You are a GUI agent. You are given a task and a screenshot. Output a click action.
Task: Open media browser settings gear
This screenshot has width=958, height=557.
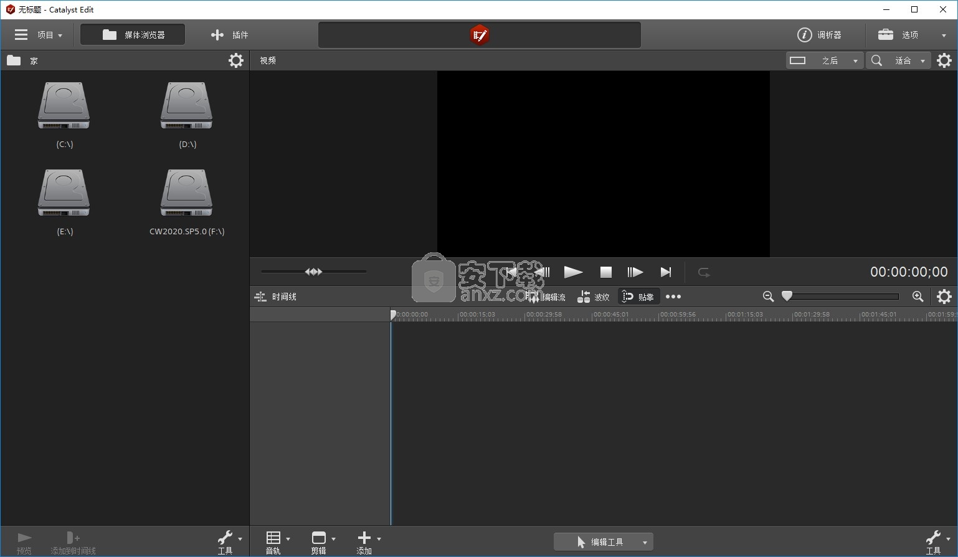(x=236, y=60)
